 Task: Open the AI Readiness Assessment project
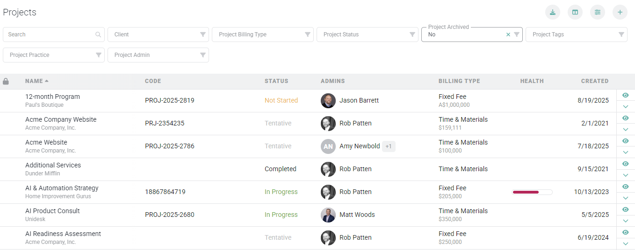coord(63,234)
